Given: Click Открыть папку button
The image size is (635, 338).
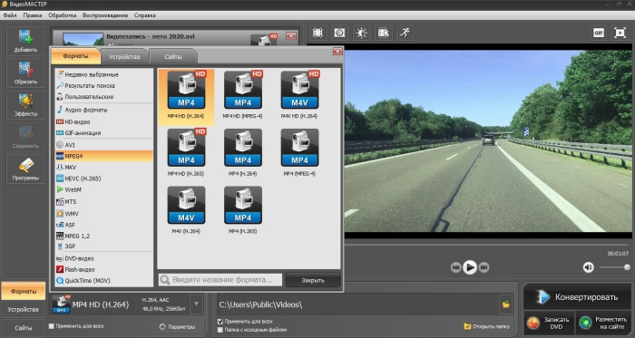Looking at the screenshot, I should (x=488, y=326).
